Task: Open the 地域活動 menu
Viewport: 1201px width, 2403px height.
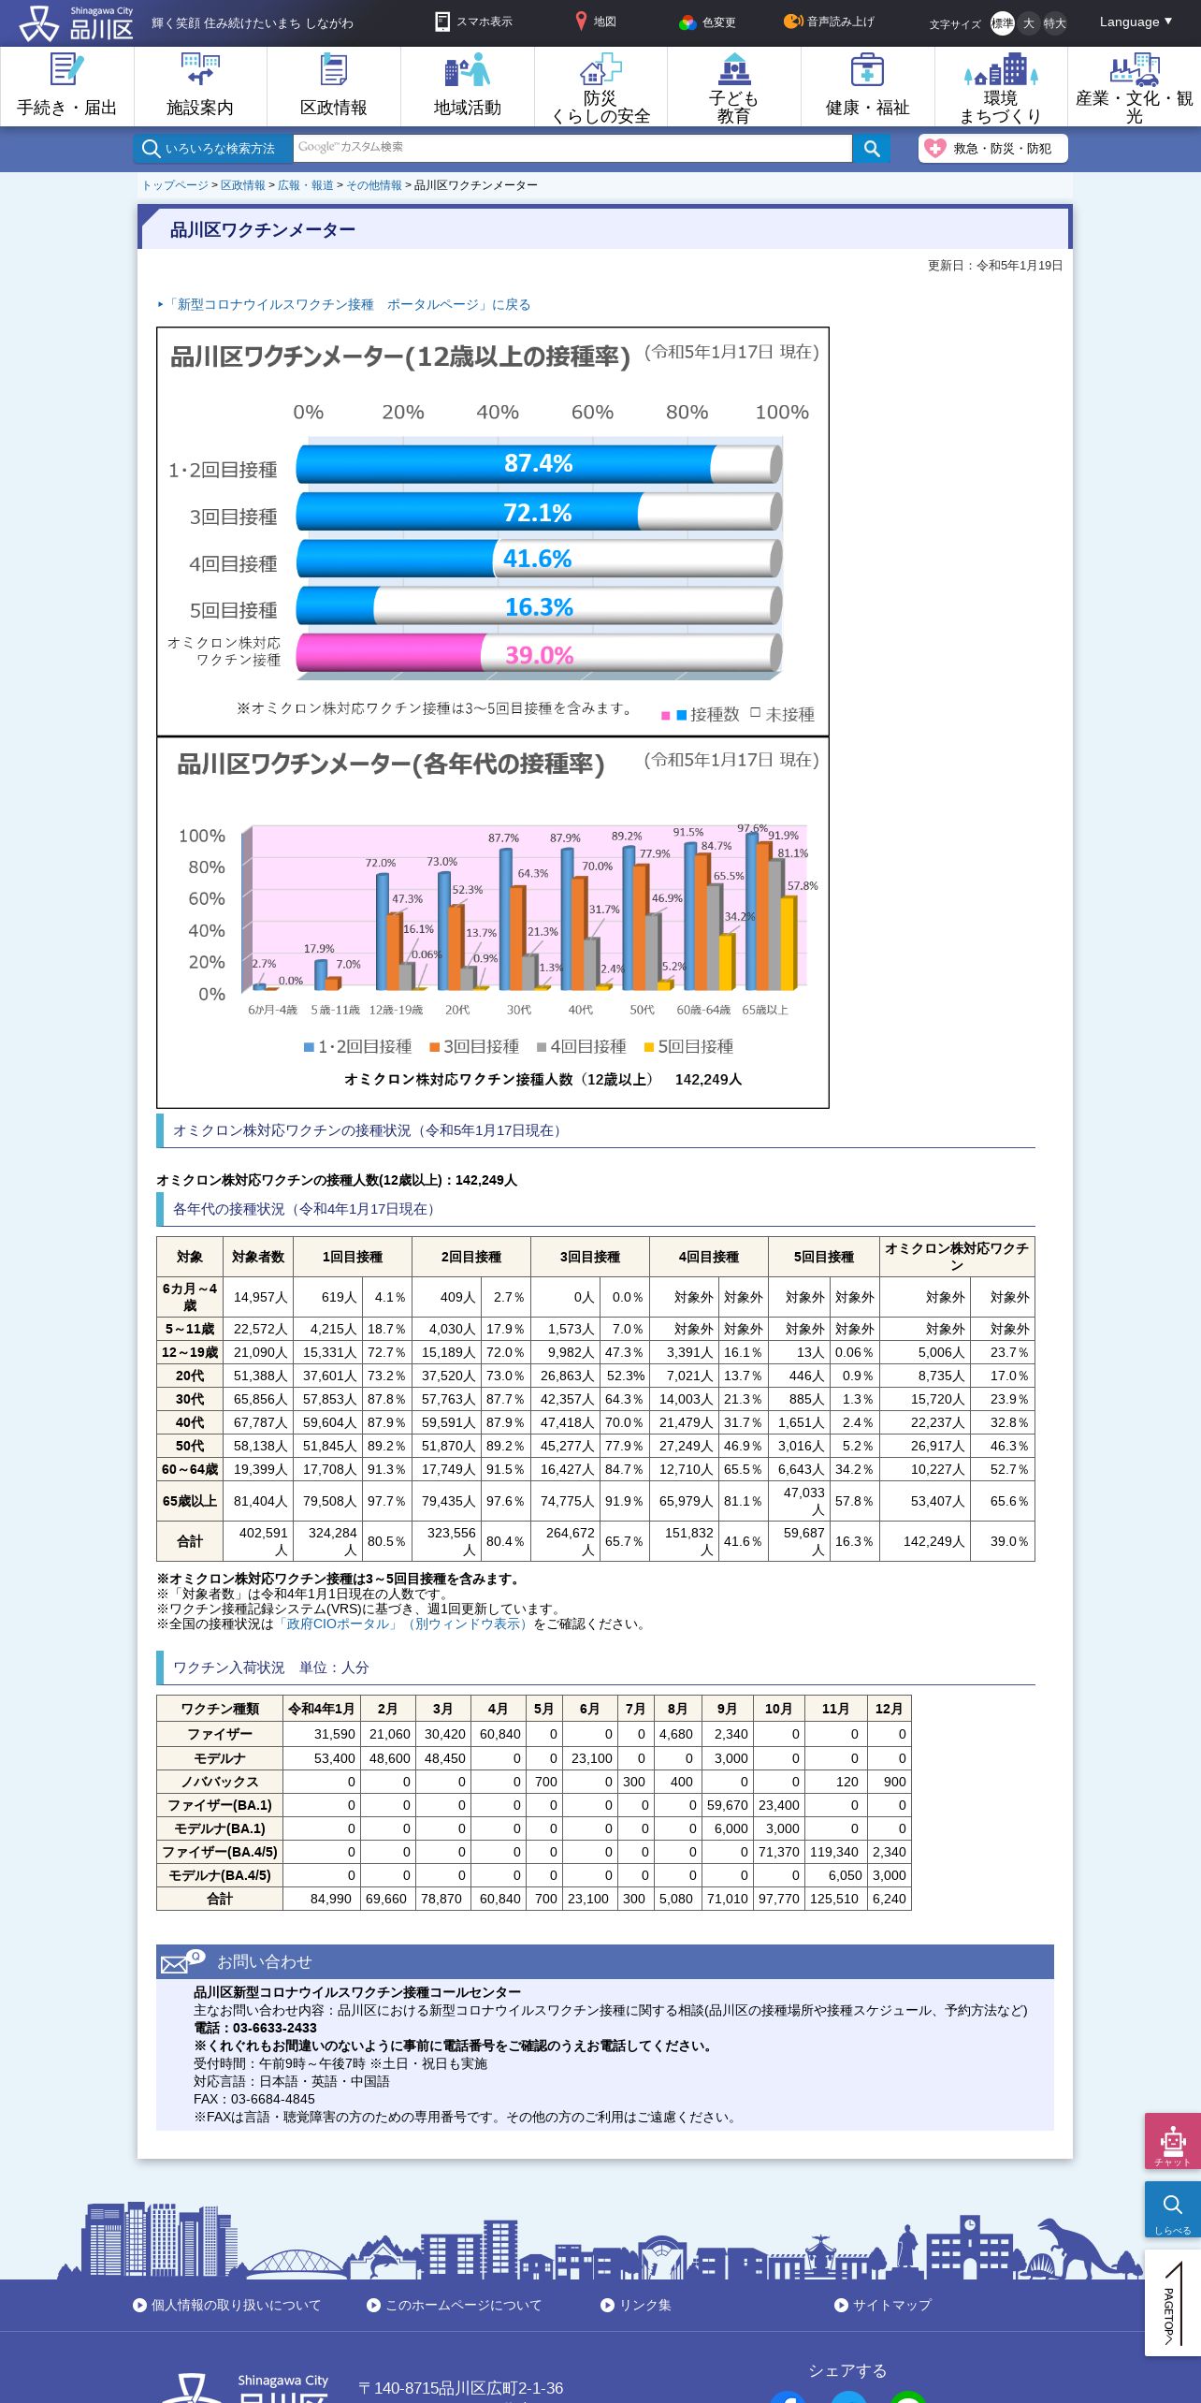Action: click(468, 86)
